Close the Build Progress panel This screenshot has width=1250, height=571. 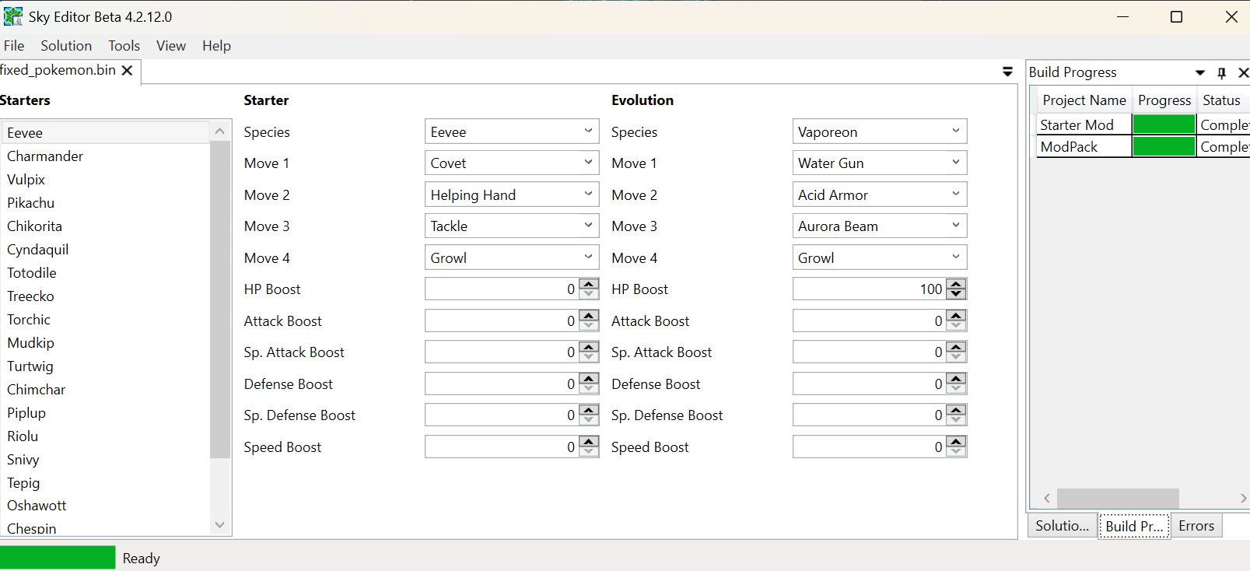click(1243, 72)
